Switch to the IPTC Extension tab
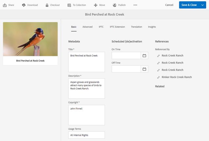This screenshot has width=209, height=141. tap(117, 27)
